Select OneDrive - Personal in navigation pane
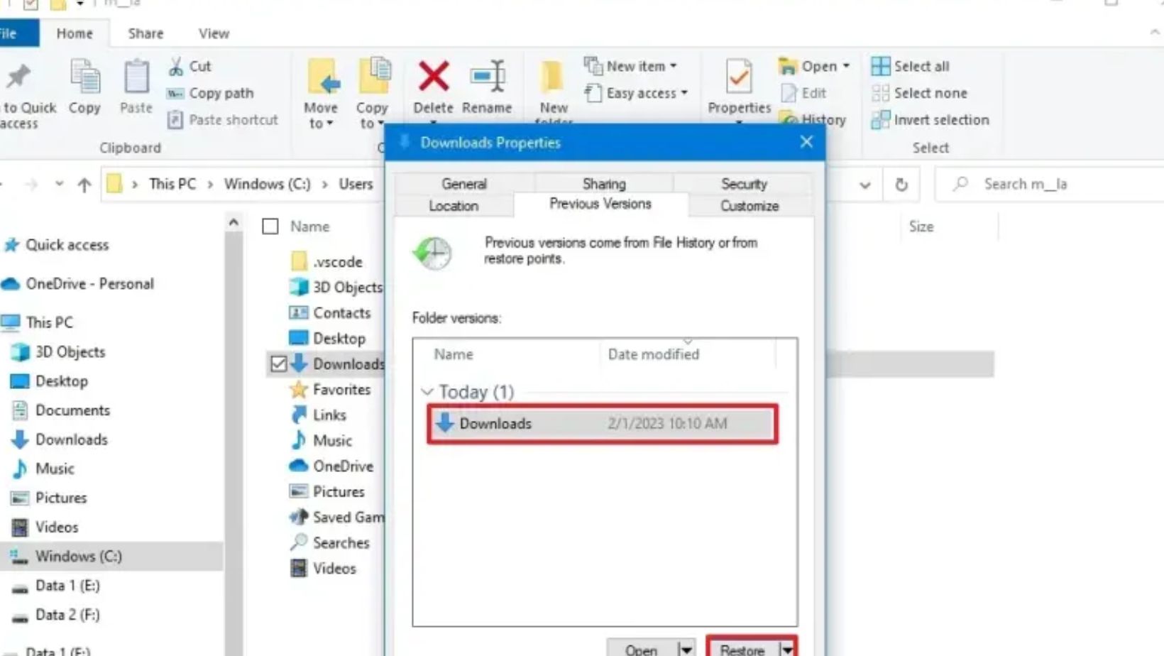 coord(78,284)
